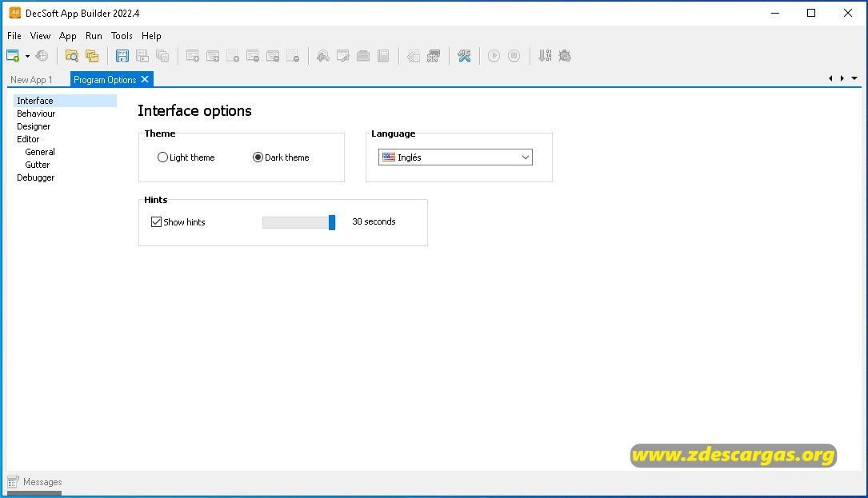868x498 pixels.
Task: Select Interface in the options tree
Action: click(x=65, y=101)
